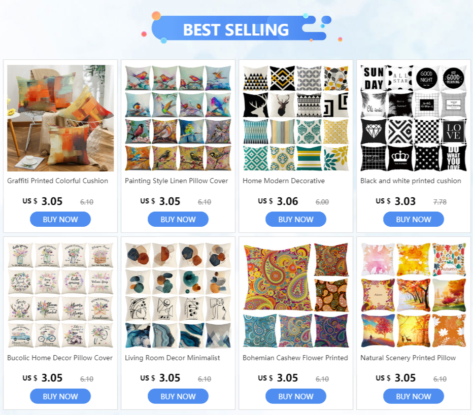This screenshot has height=415, width=473.
Task: Buy the Bucolic Home Decor Pillow Cover
Action: pyautogui.click(x=60, y=396)
